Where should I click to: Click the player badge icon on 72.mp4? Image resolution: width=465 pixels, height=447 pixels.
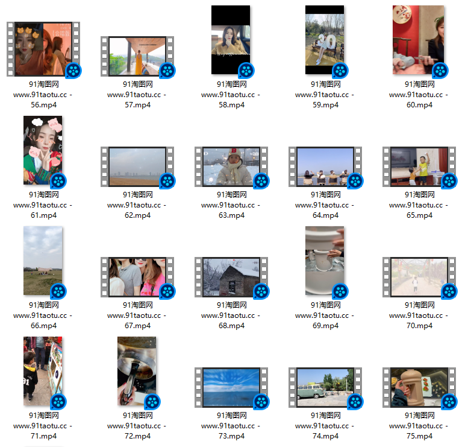tap(152, 402)
